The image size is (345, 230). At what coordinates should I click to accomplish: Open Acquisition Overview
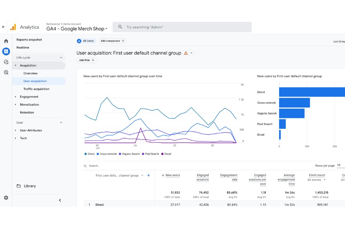(30, 73)
